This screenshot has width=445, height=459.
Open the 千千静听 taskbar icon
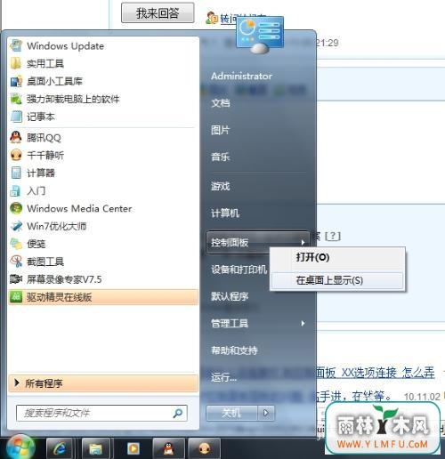(204, 448)
